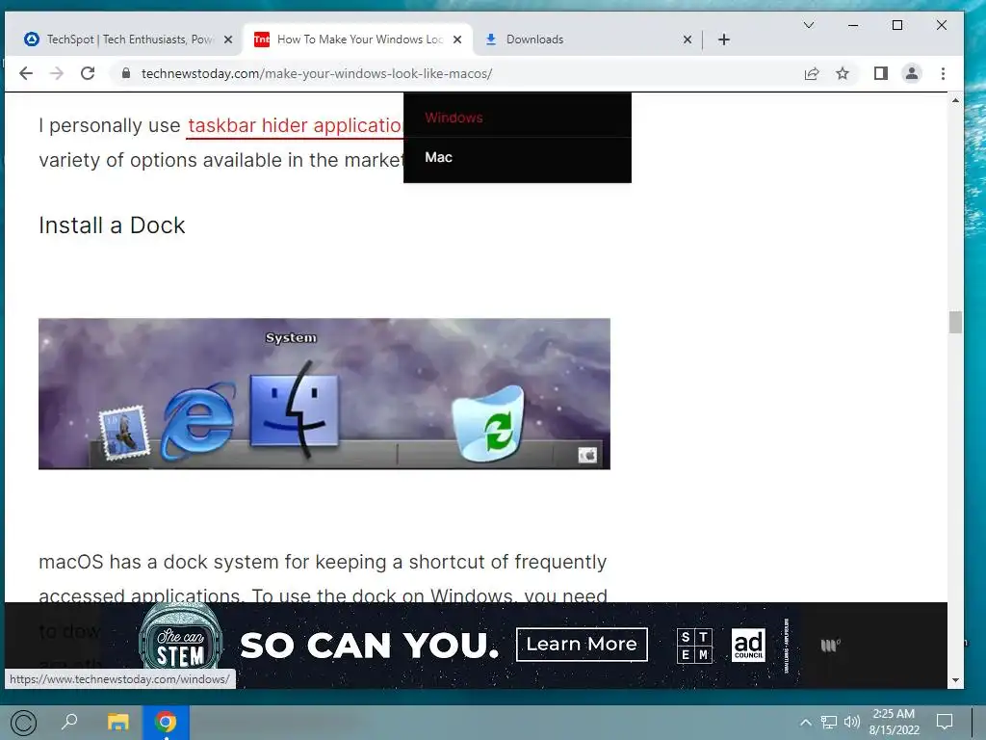Image resolution: width=986 pixels, height=740 pixels.
Task: Close the How To Make Your Windows tab
Action: click(x=457, y=40)
